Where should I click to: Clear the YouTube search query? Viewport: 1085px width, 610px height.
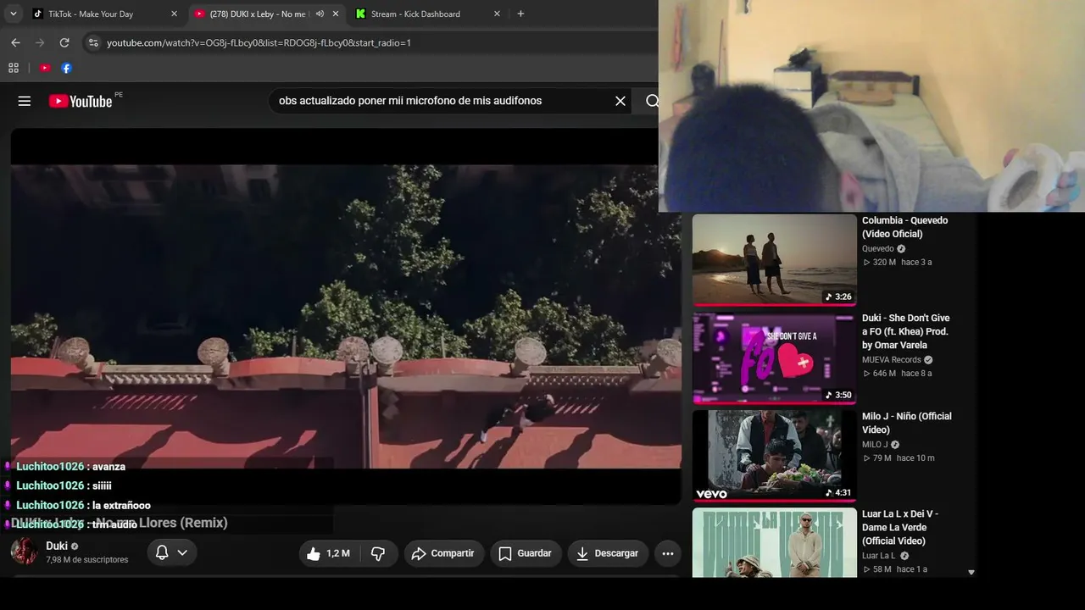tap(620, 101)
